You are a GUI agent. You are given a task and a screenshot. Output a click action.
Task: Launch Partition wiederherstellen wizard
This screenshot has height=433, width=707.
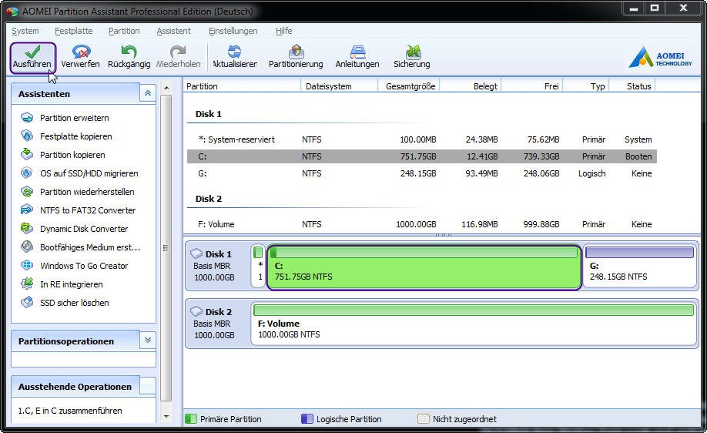click(87, 192)
